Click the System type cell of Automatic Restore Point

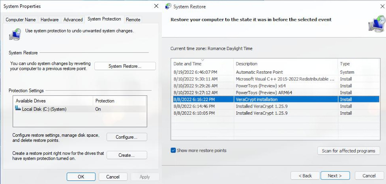point(347,72)
